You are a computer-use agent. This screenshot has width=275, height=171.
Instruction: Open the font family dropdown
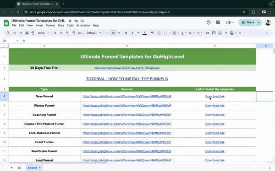[94, 33]
